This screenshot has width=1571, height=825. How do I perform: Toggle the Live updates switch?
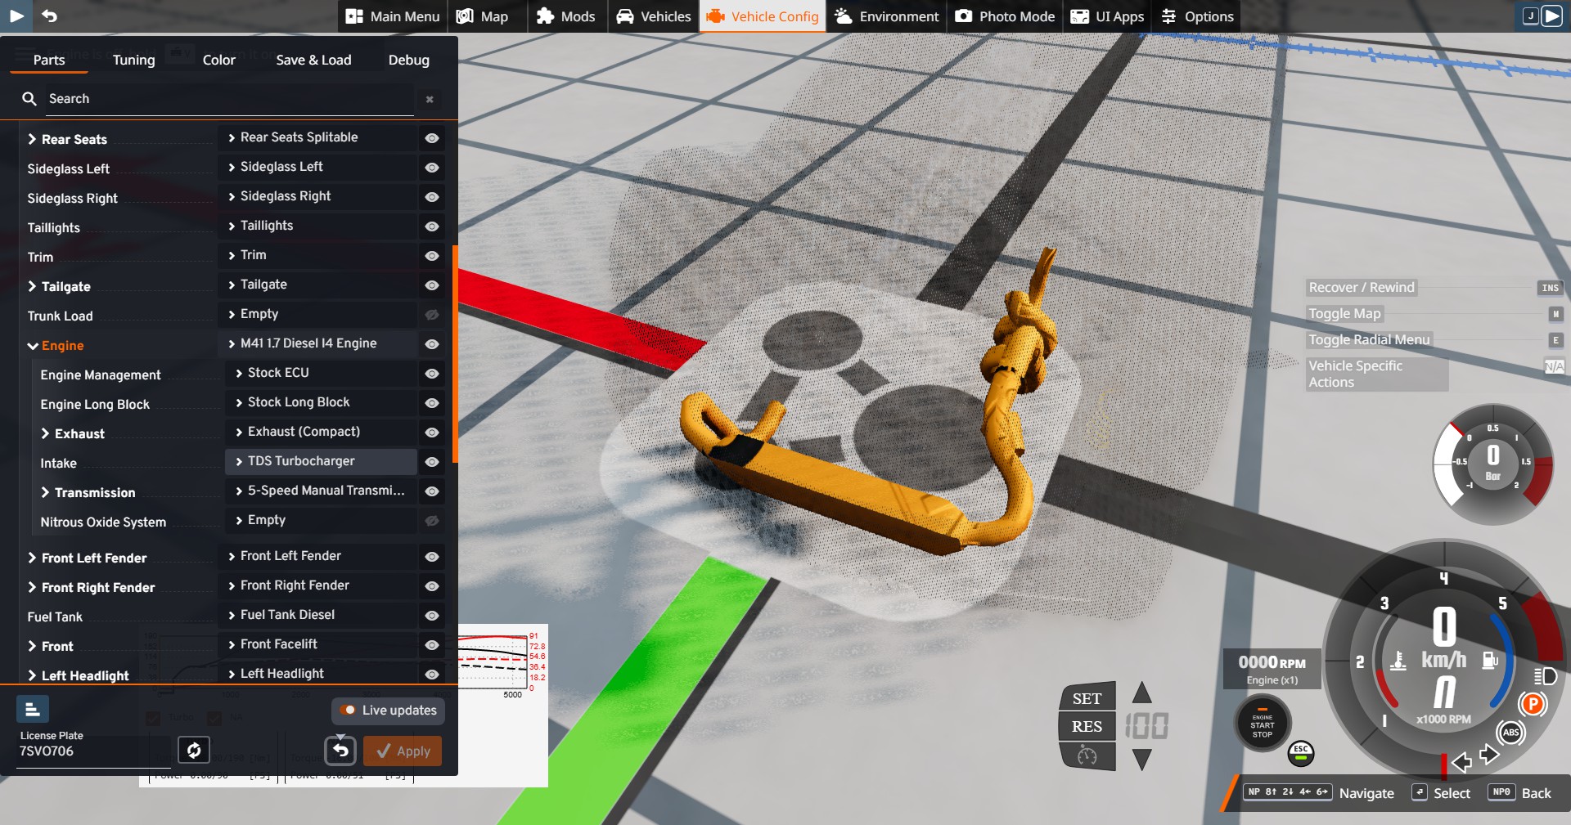pyautogui.click(x=388, y=711)
